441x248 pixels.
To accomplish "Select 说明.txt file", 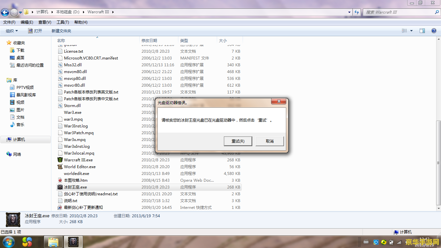I will click(x=70, y=200).
